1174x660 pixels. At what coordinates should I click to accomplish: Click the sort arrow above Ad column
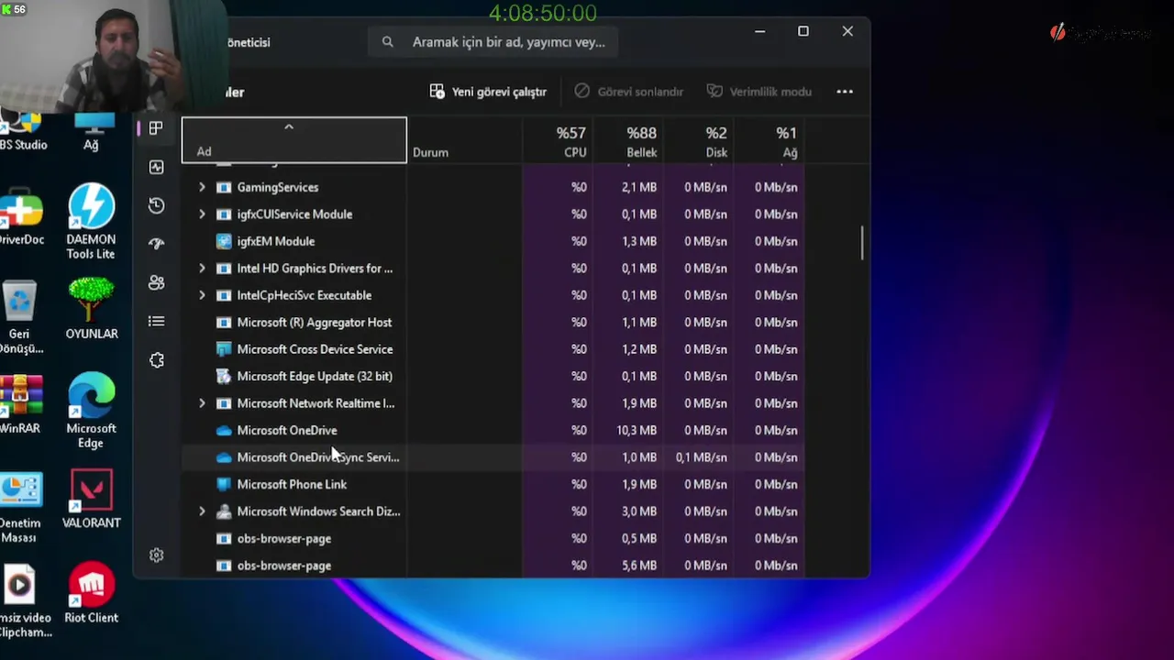click(289, 126)
